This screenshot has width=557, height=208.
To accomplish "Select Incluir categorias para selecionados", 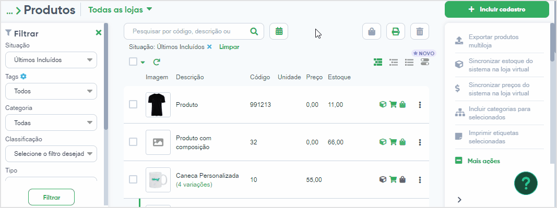I will (499, 113).
